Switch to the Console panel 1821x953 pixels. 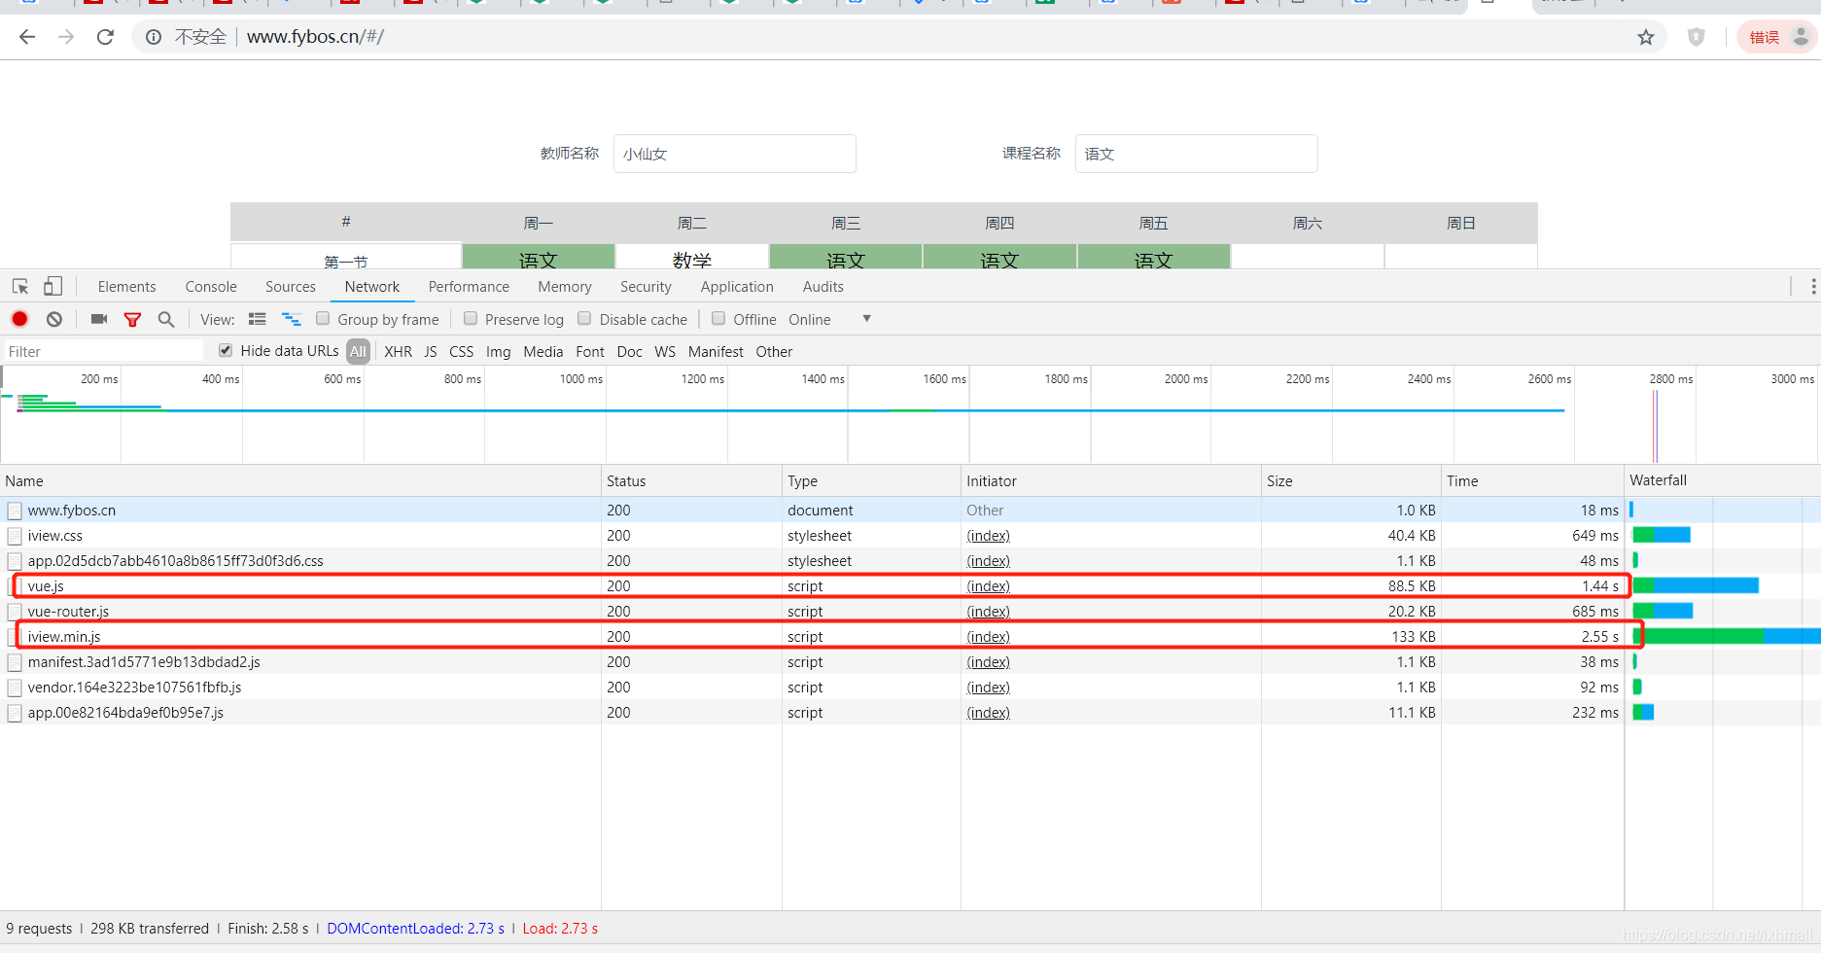[x=210, y=286]
